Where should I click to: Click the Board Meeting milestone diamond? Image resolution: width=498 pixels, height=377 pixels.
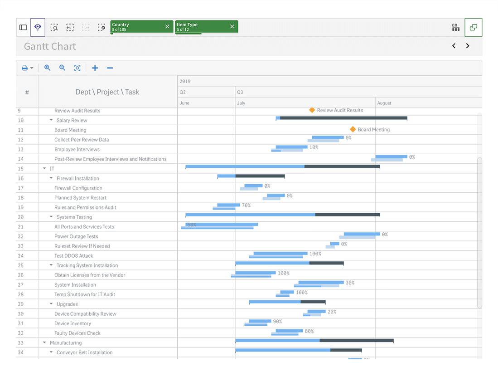353,129
